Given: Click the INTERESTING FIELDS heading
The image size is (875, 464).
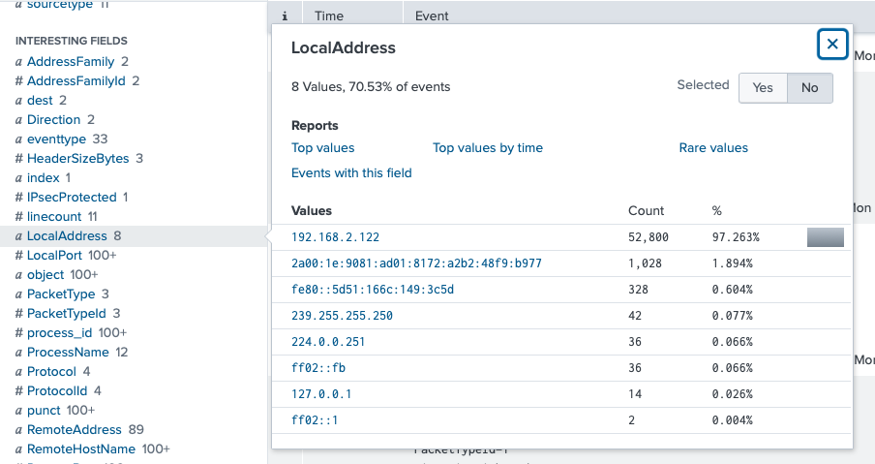Looking at the screenshot, I should point(72,41).
